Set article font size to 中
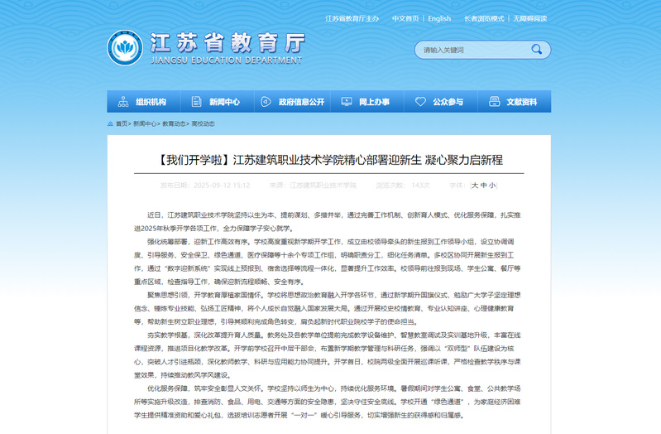 [483, 186]
